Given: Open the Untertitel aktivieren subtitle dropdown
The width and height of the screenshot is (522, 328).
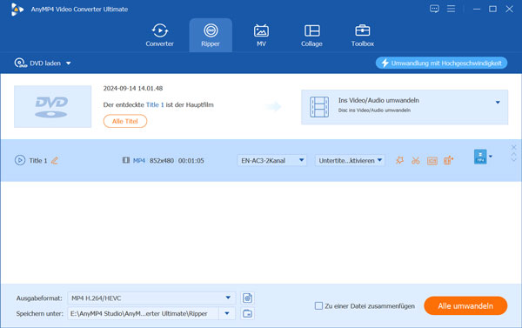Looking at the screenshot, I should click(350, 160).
